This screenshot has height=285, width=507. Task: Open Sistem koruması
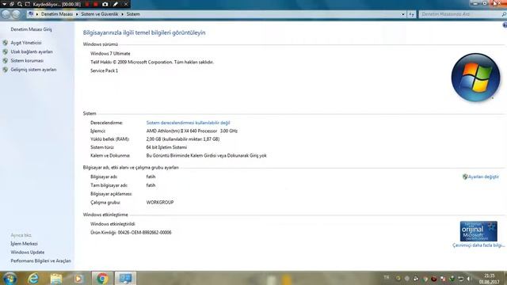pyautogui.click(x=27, y=61)
